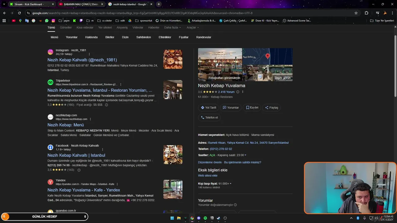397x223 pixels.
Task: Switch to Haberler search tab
Action: 154,28
